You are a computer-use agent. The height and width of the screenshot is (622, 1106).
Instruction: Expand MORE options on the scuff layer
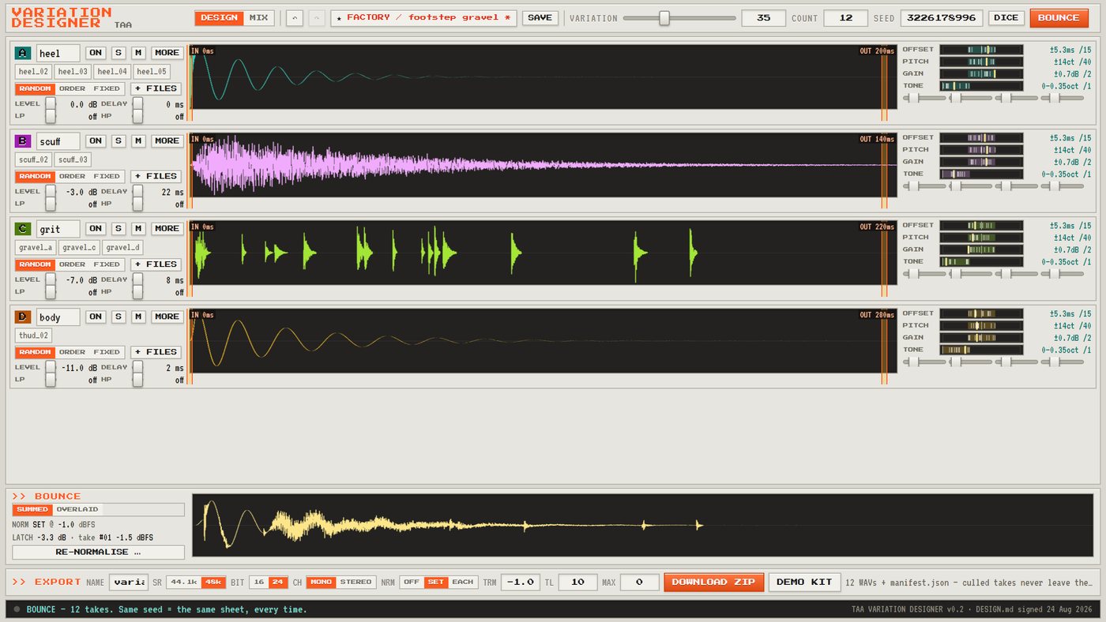[x=167, y=141]
